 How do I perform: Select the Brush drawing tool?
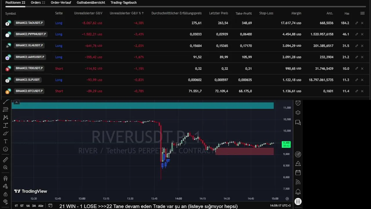6,134
